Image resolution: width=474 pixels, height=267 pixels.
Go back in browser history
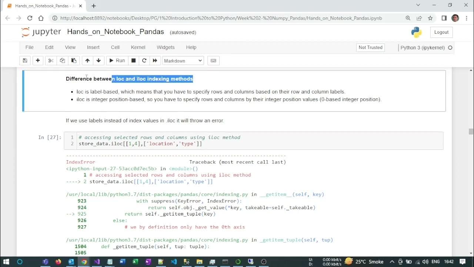click(7, 18)
